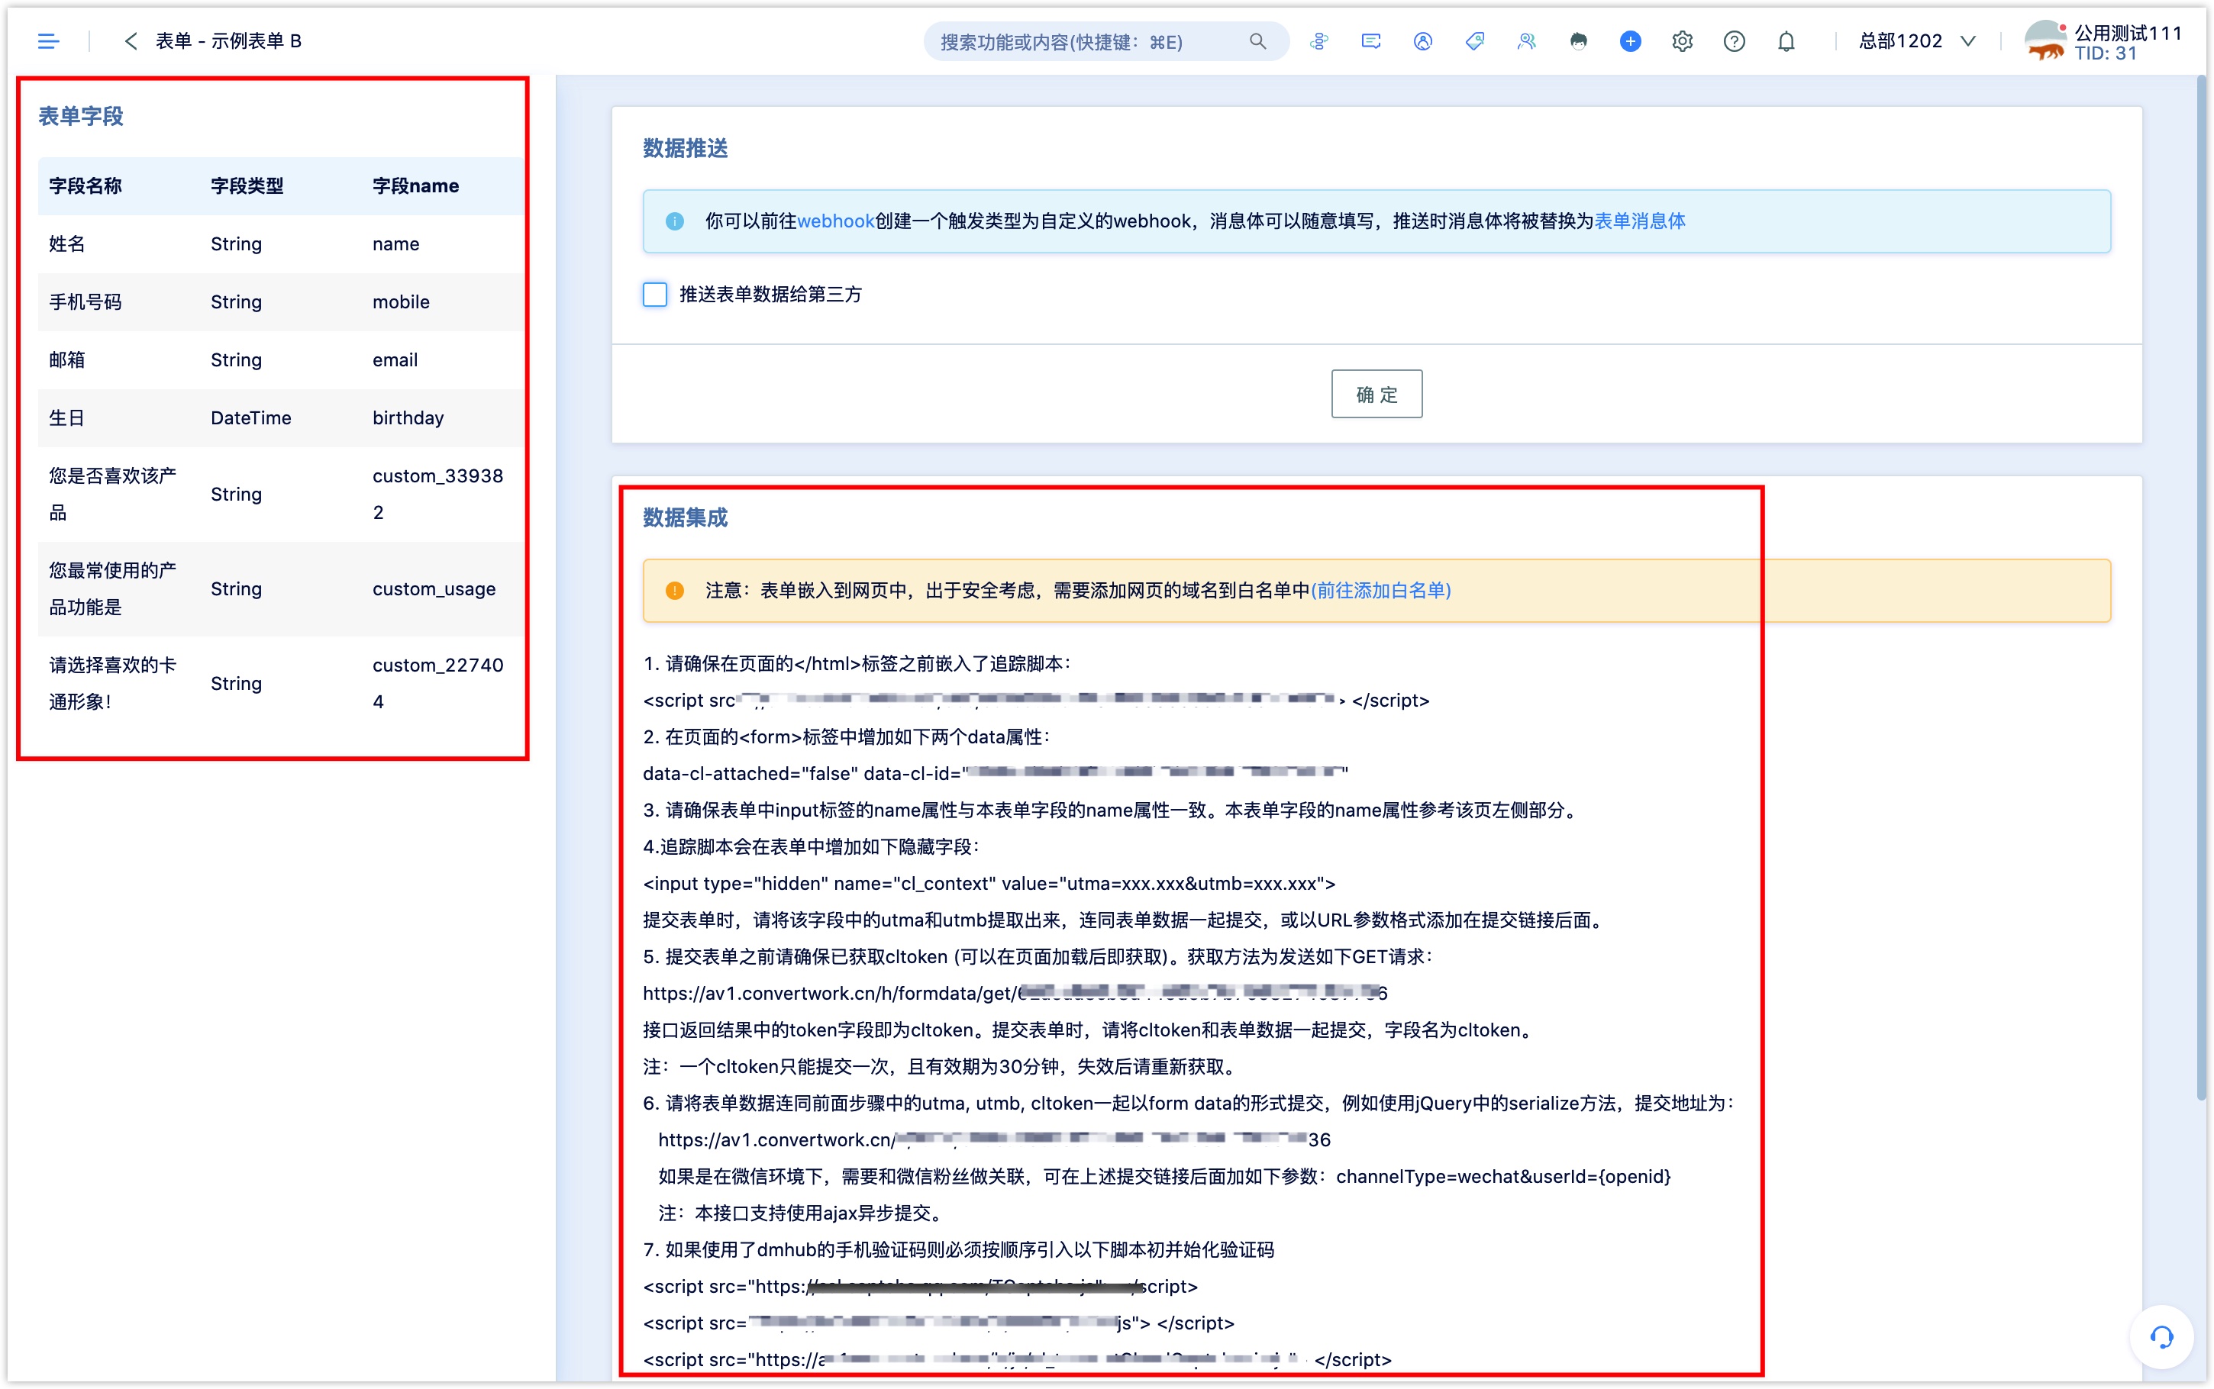Open the help question mark icon

[x=1735, y=41]
